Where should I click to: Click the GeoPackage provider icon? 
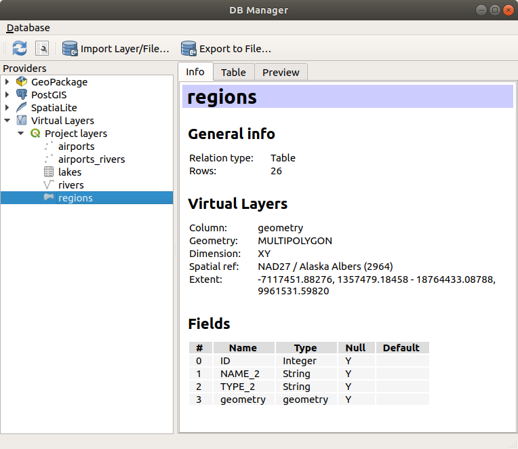(22, 82)
